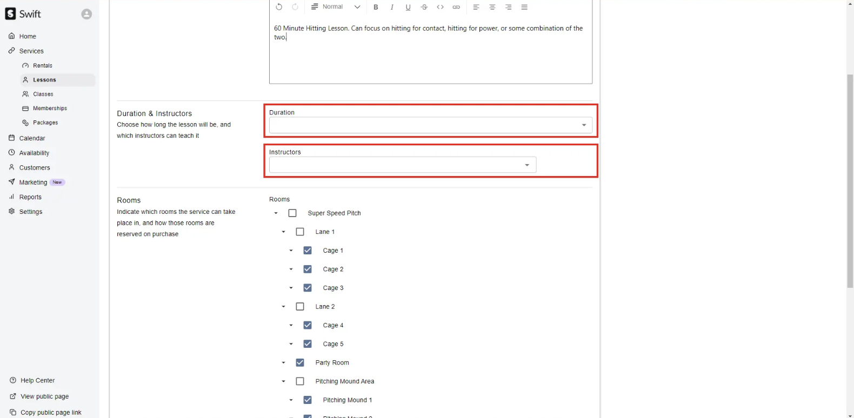Uncheck the Cage 4 checkbox

(x=308, y=325)
